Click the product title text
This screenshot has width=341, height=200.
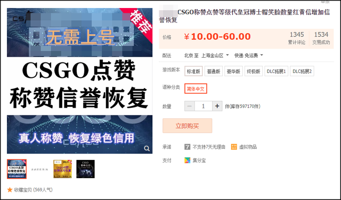(245, 16)
